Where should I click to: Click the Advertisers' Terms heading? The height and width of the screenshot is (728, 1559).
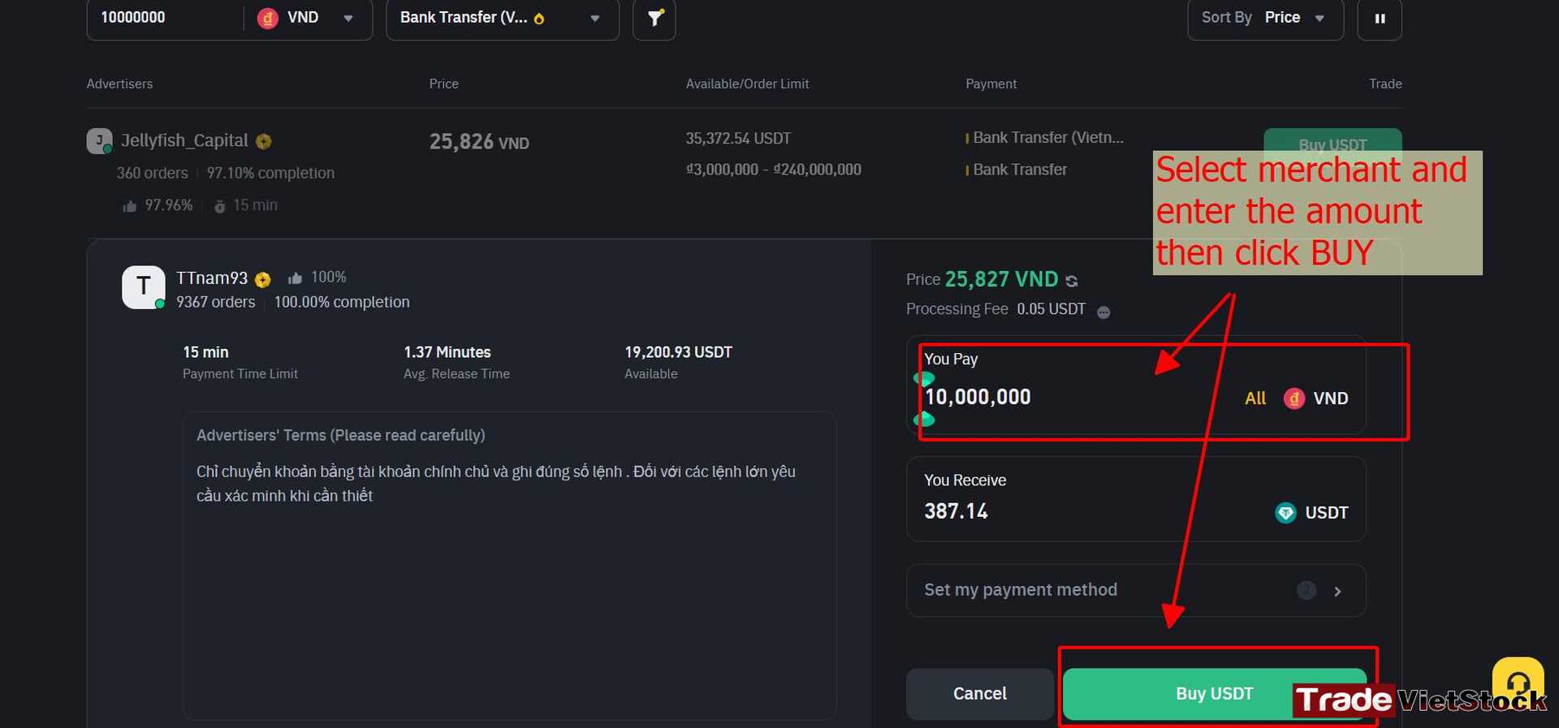point(341,436)
